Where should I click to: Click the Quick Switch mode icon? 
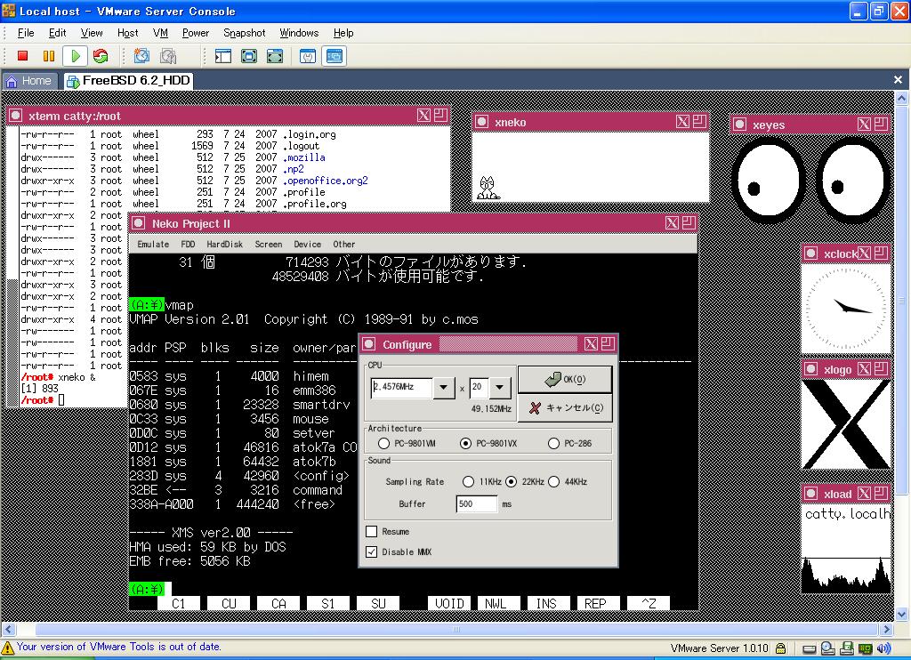[249, 56]
